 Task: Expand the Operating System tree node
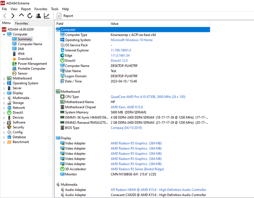(4, 83)
